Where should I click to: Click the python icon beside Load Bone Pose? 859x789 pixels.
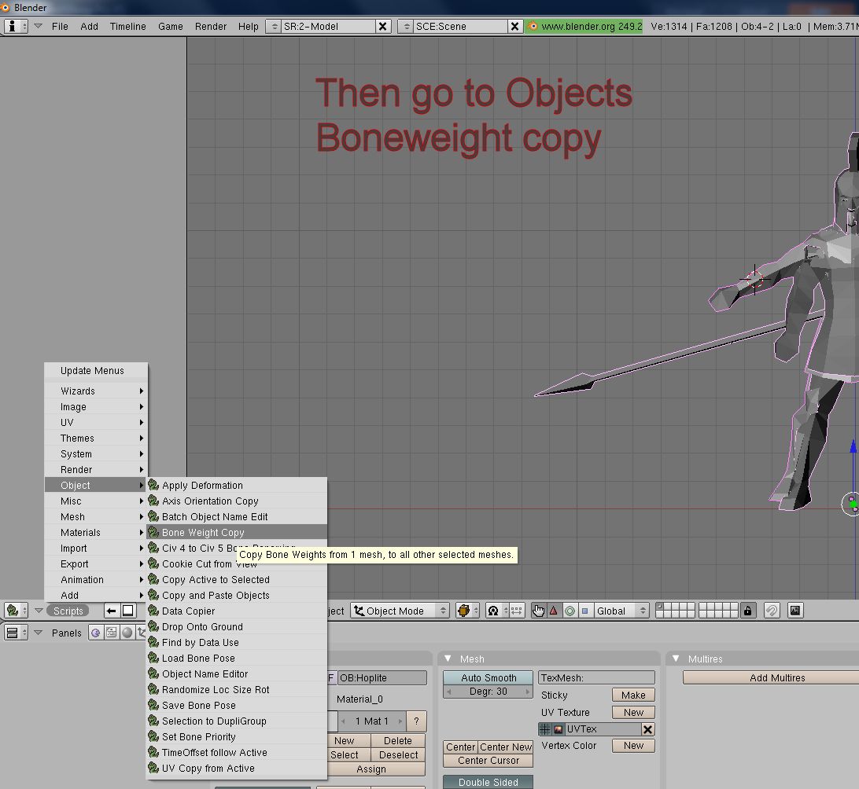point(154,659)
